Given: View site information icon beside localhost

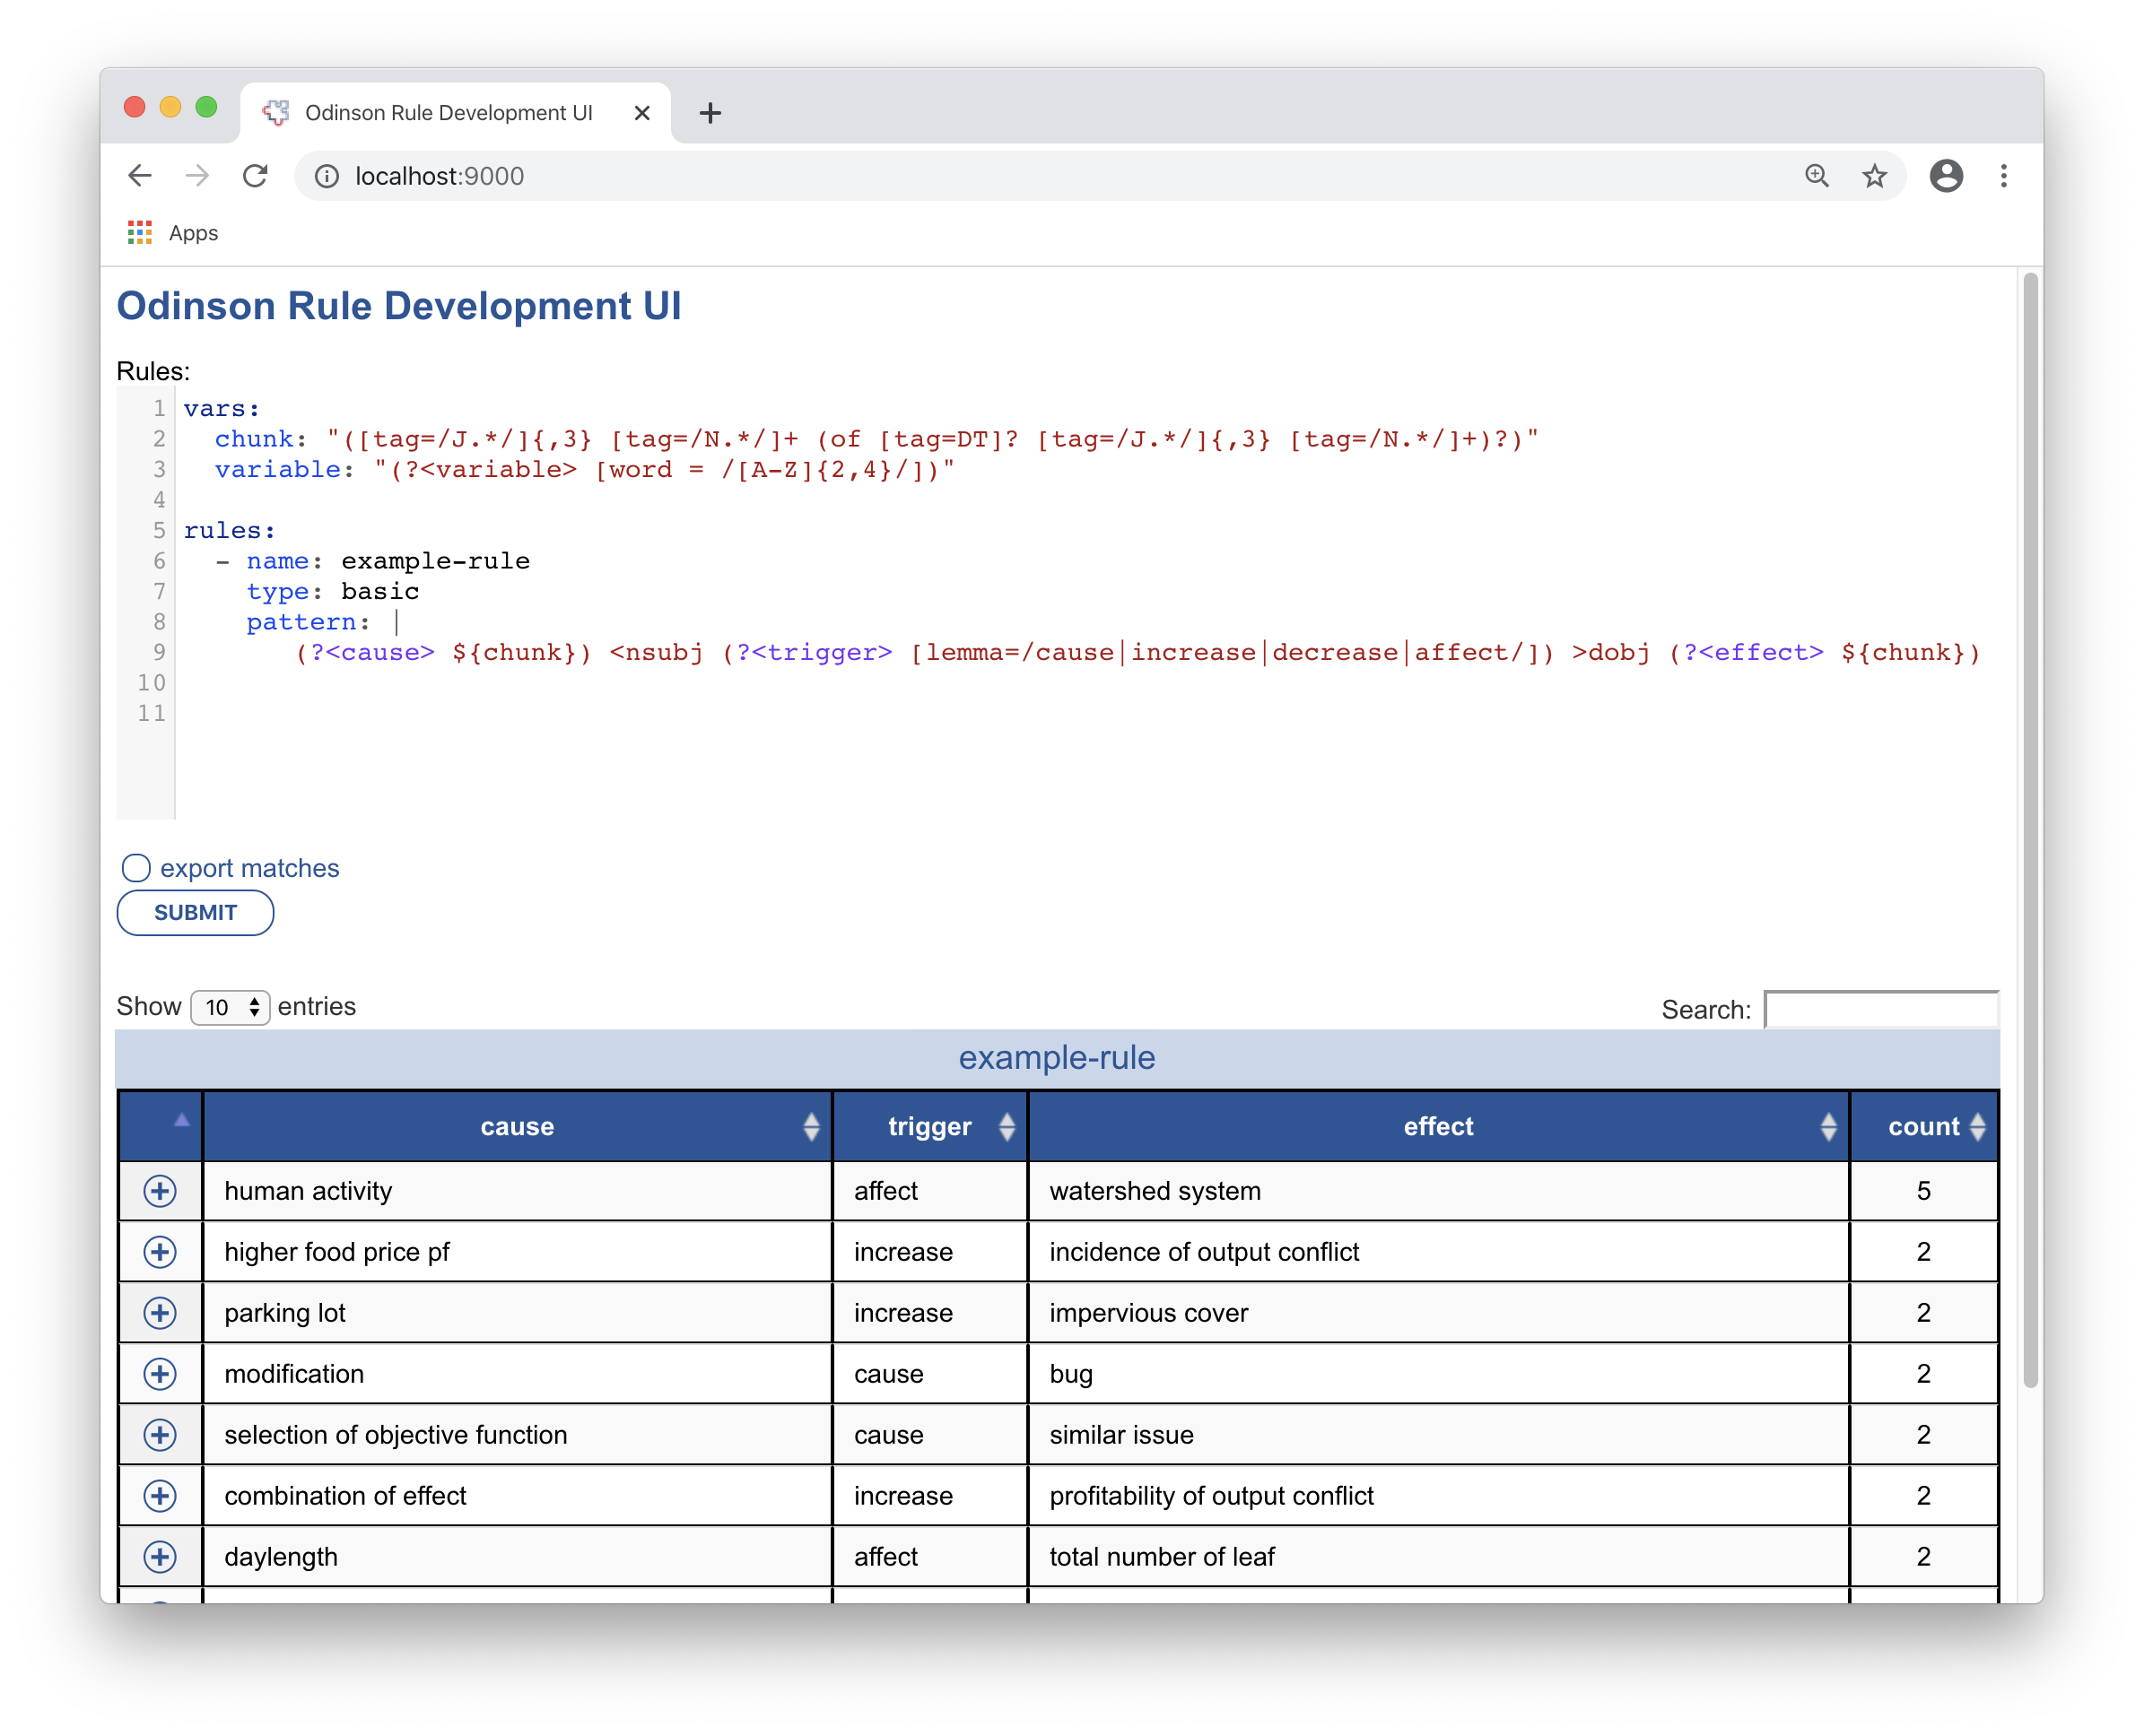Looking at the screenshot, I should click(x=327, y=176).
